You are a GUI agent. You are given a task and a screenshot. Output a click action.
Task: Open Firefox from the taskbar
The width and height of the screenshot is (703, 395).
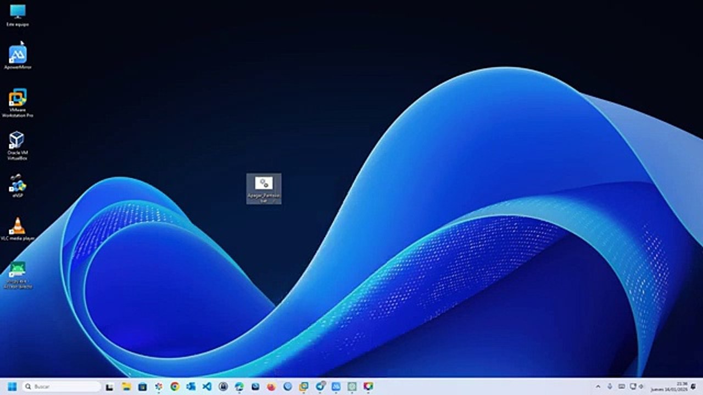coord(271,387)
